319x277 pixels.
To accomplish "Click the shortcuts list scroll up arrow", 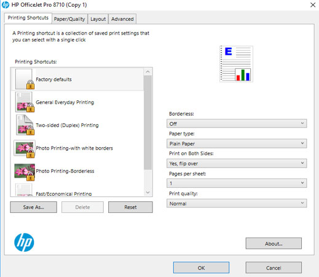I will [148, 72].
